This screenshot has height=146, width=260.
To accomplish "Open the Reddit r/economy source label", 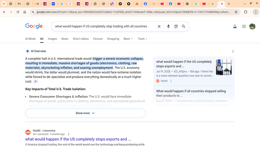I will (x=44, y=131).
